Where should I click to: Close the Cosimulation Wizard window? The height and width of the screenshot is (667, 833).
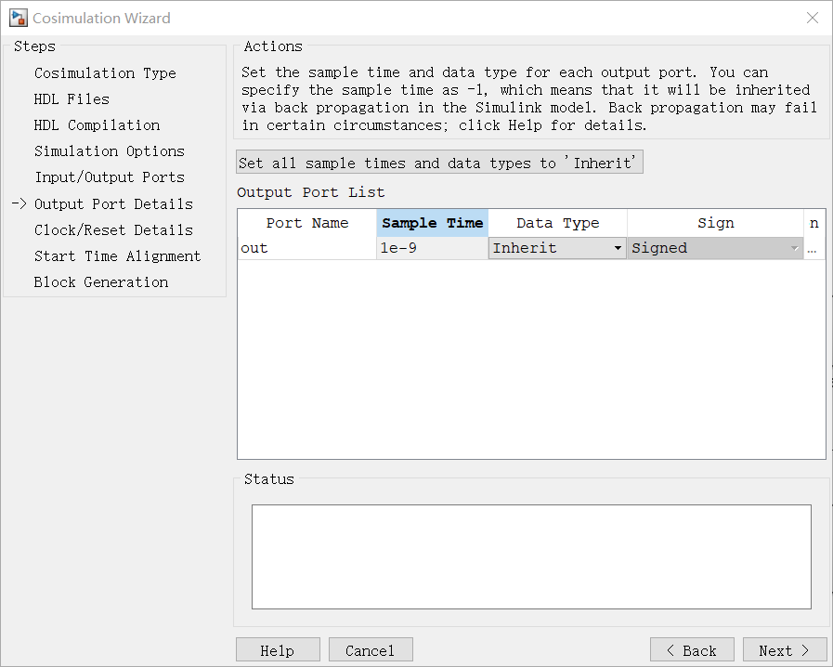coord(813,18)
